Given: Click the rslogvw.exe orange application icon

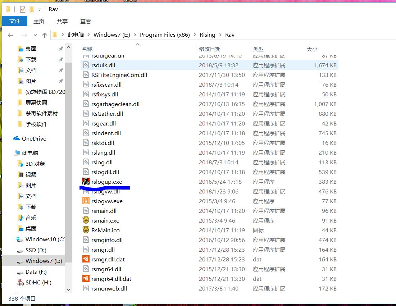Looking at the screenshot, I should point(86,201).
